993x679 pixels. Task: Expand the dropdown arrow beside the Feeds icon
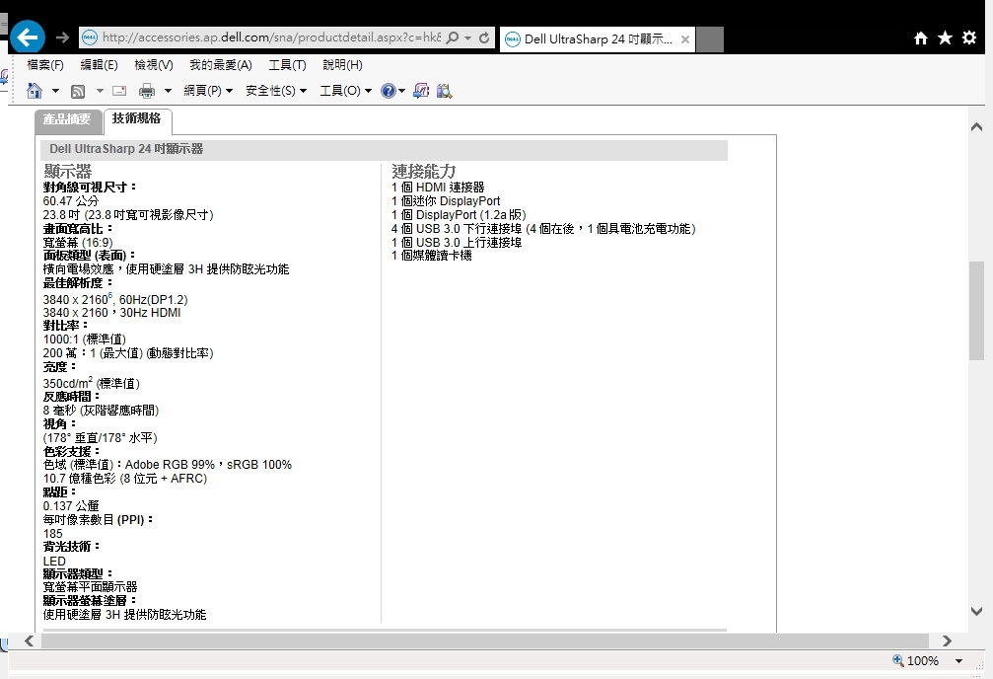(x=100, y=92)
